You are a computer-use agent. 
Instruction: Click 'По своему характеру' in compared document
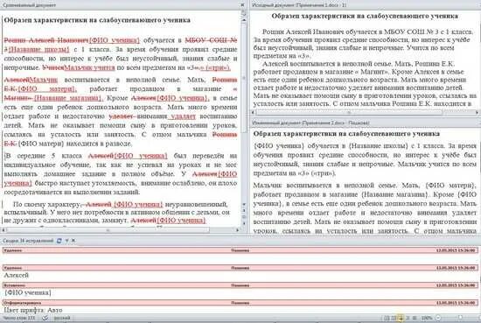click(46, 205)
